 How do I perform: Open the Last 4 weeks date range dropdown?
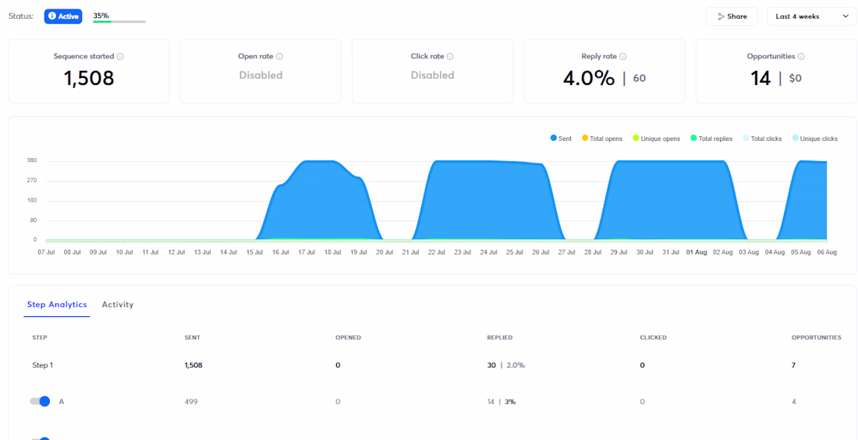811,16
